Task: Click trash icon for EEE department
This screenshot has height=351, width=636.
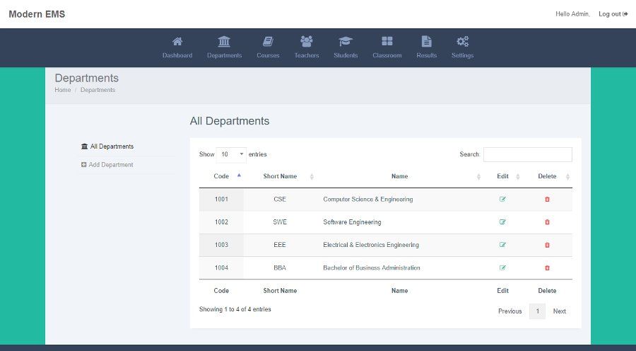Action: [547, 245]
